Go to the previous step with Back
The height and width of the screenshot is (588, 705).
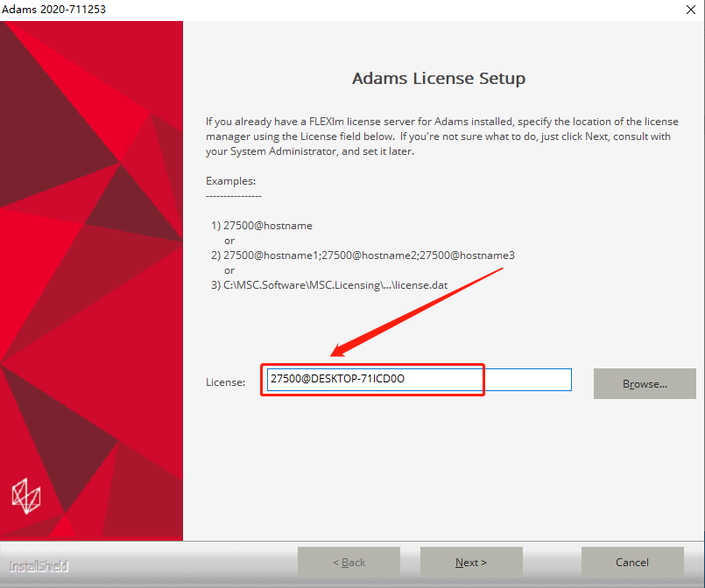(x=349, y=562)
